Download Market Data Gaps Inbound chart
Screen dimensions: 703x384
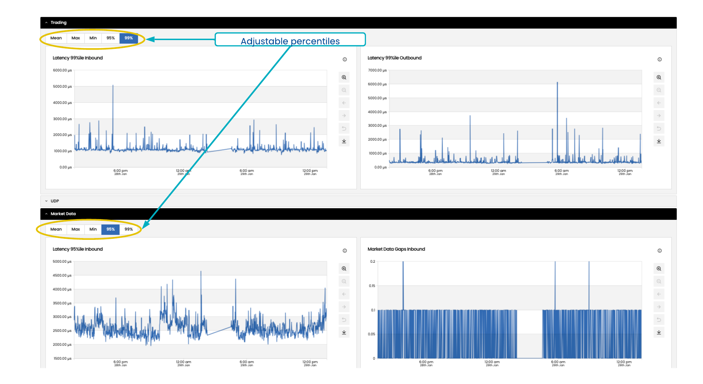[x=659, y=332]
